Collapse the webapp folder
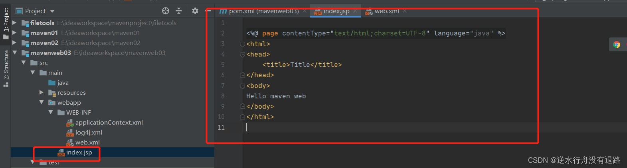627x168 pixels. [42, 102]
